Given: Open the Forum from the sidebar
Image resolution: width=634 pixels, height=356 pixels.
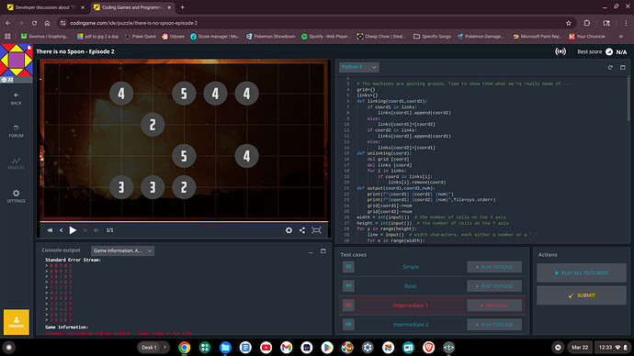Looking at the screenshot, I should [17, 131].
